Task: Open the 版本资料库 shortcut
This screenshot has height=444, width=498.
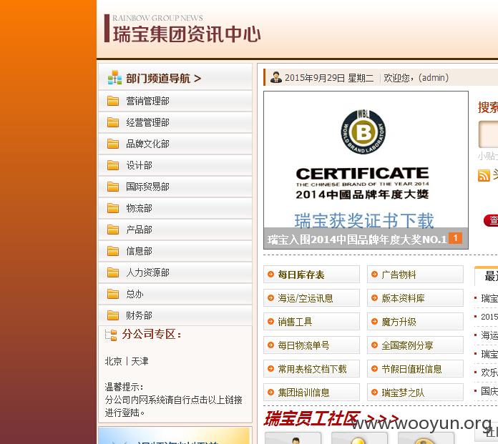Action: click(x=415, y=297)
